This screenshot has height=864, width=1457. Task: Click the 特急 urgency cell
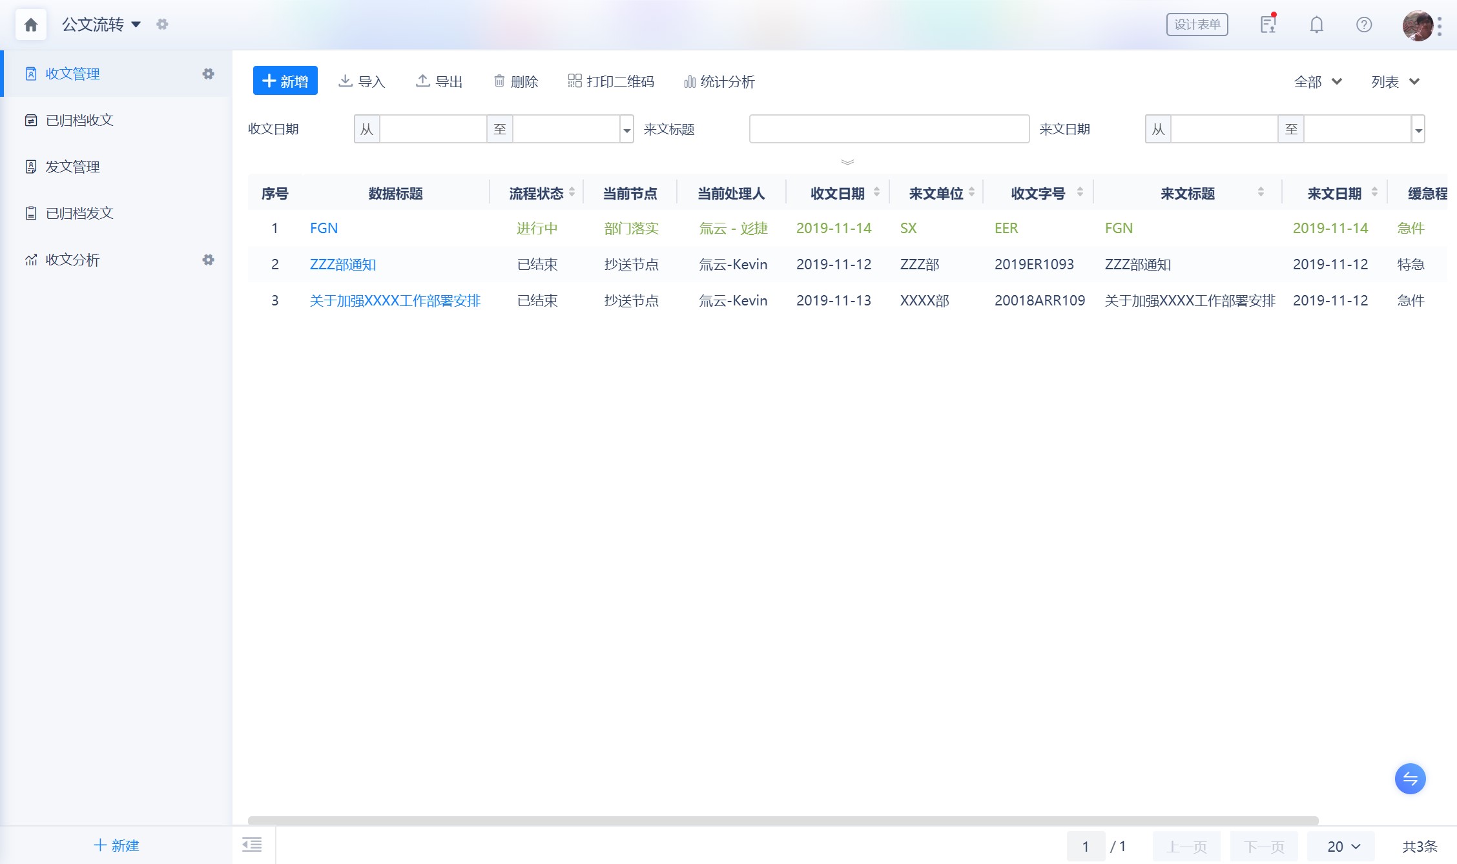(x=1410, y=264)
